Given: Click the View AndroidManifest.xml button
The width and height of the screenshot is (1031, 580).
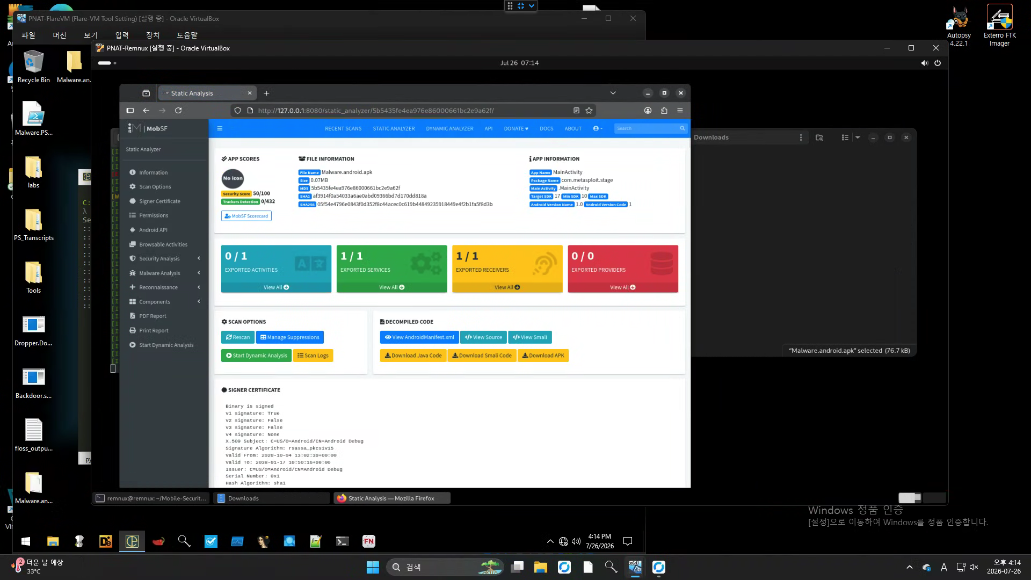Looking at the screenshot, I should pyautogui.click(x=419, y=337).
